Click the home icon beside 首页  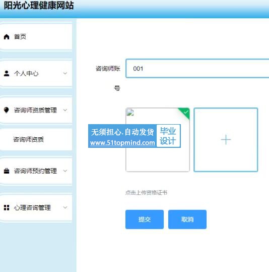coord(7,37)
